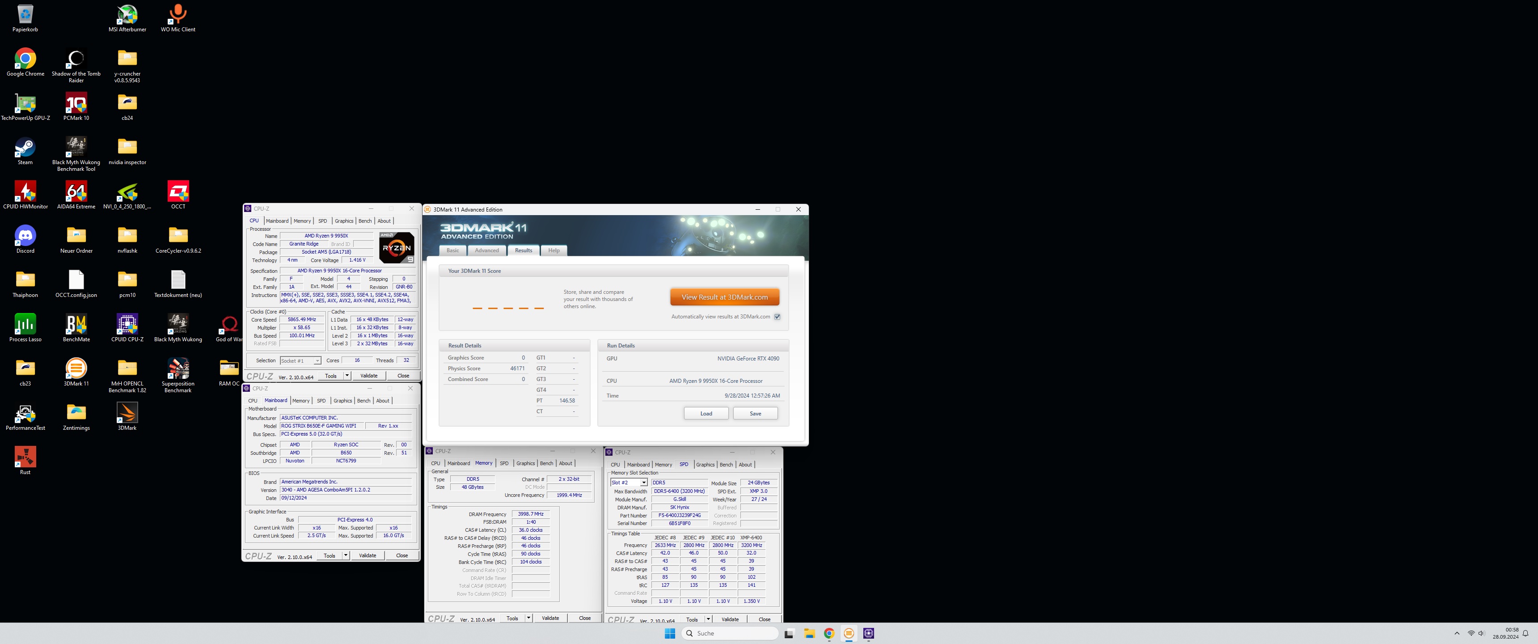Click Validate in top CPU-Z window
The height and width of the screenshot is (644, 1538).
pyautogui.click(x=369, y=376)
